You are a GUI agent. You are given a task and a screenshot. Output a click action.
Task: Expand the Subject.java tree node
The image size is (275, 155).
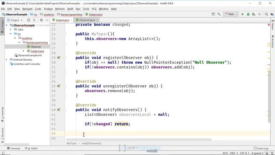tap(24, 51)
